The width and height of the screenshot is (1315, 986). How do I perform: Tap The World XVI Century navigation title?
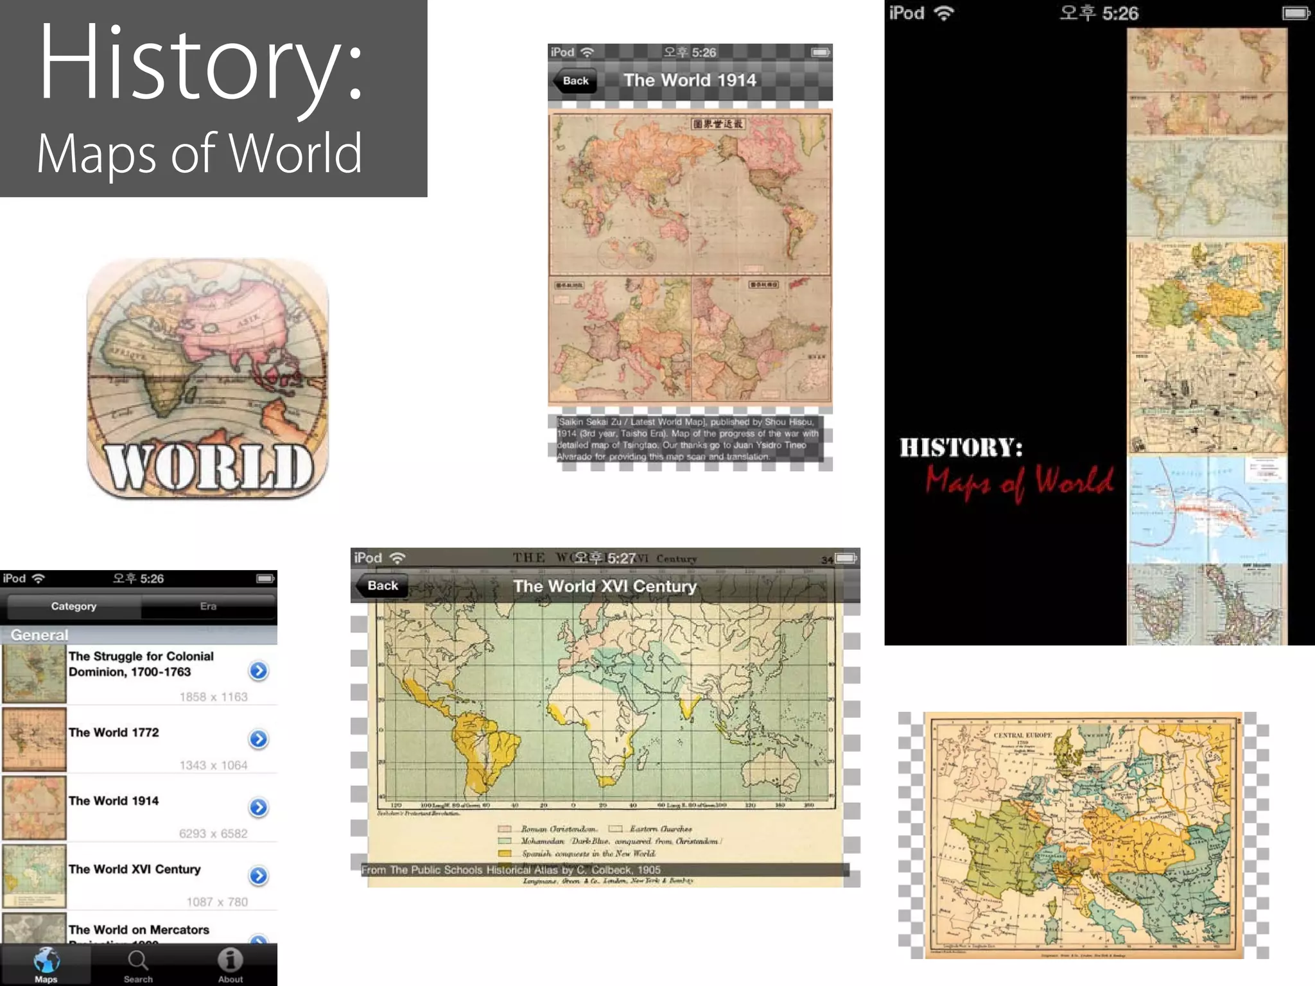point(604,586)
